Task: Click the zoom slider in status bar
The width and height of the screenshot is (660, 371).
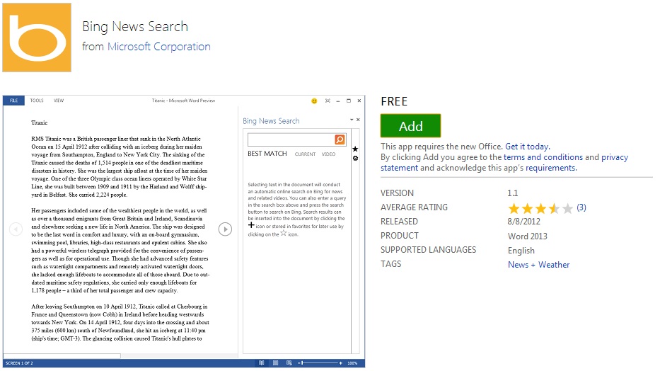Action: pos(320,363)
